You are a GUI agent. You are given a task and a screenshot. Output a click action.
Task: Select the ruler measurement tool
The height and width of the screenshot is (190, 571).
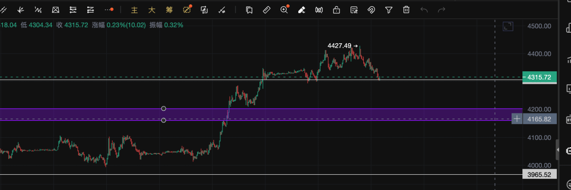tap(266, 10)
